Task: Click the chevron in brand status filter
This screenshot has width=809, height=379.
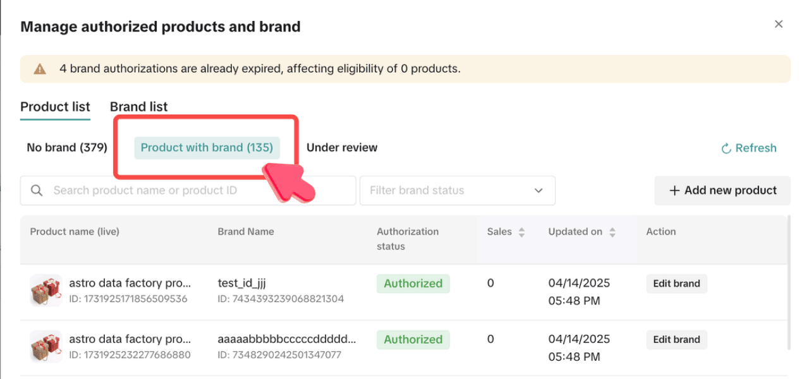Action: 538,191
